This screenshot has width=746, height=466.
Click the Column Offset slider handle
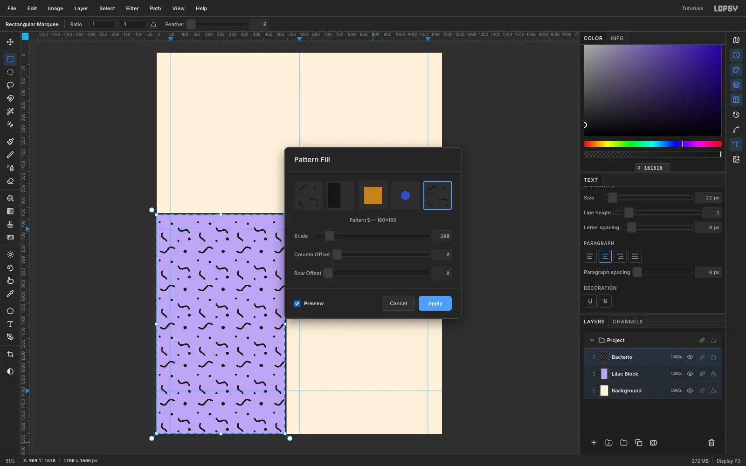337,254
